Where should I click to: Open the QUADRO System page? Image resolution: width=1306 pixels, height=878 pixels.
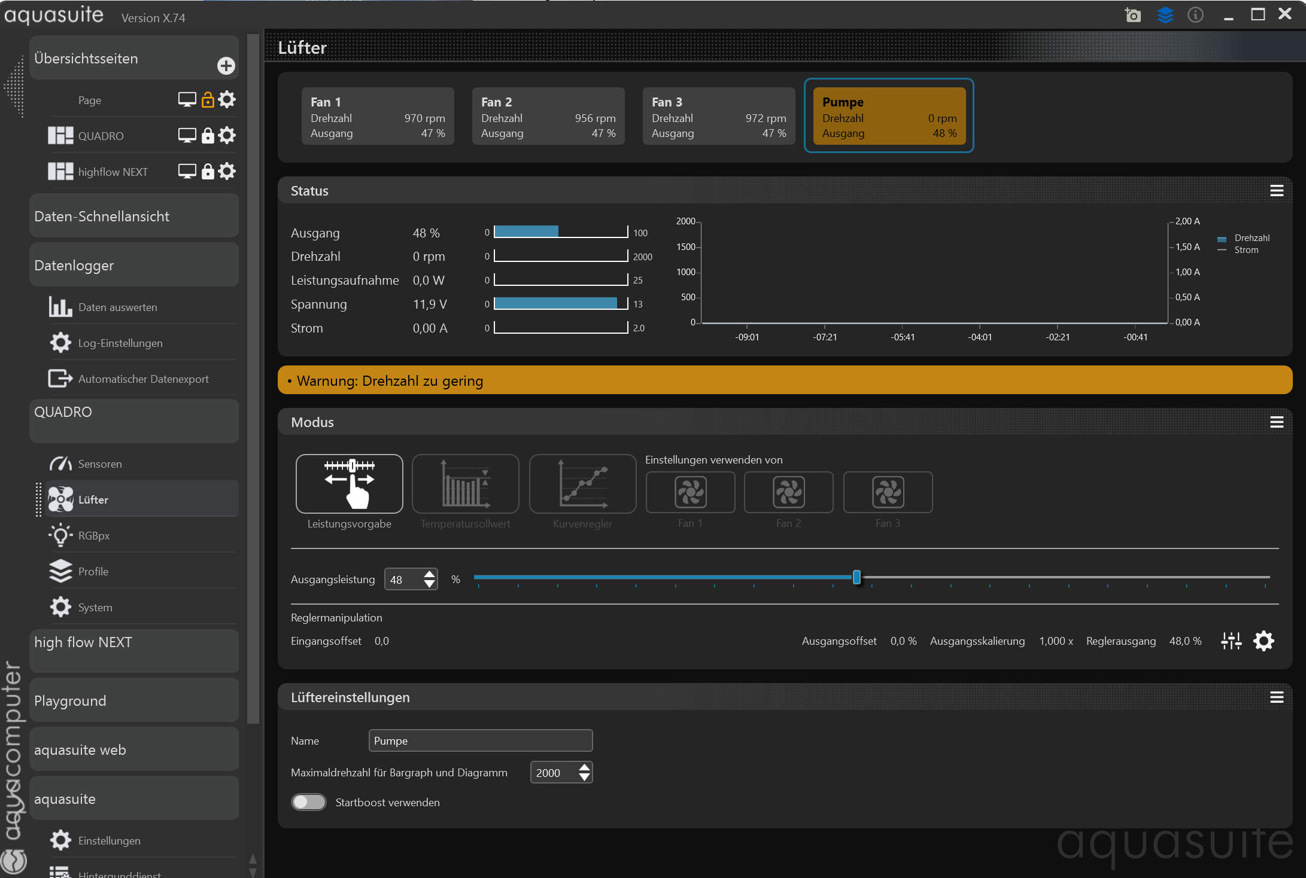point(141,608)
